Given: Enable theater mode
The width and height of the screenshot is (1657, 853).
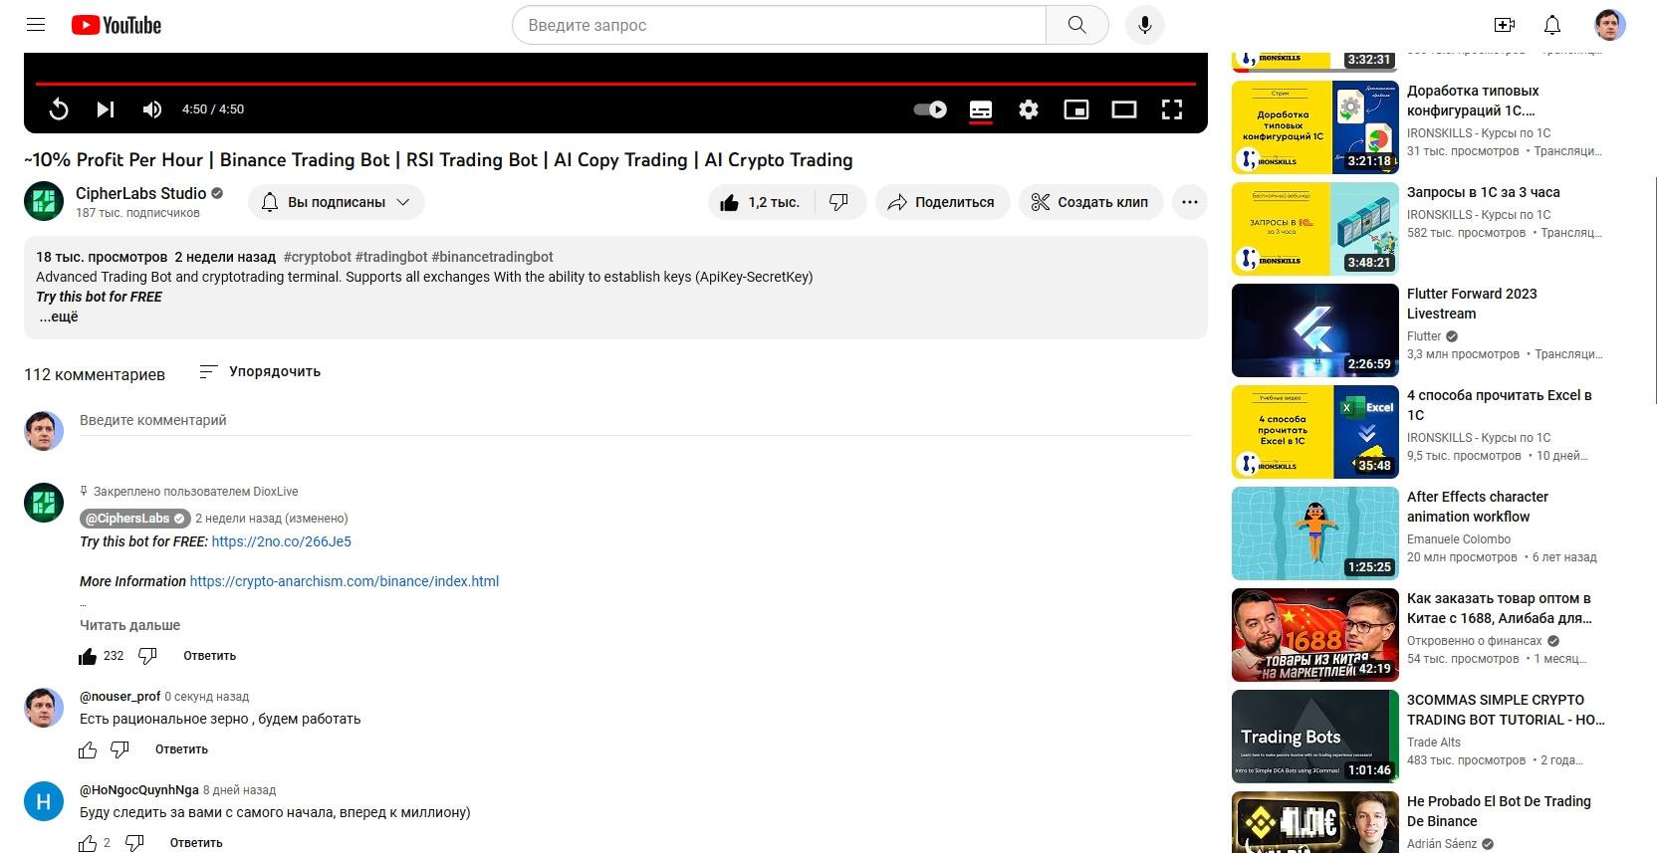Looking at the screenshot, I should click(1124, 109).
